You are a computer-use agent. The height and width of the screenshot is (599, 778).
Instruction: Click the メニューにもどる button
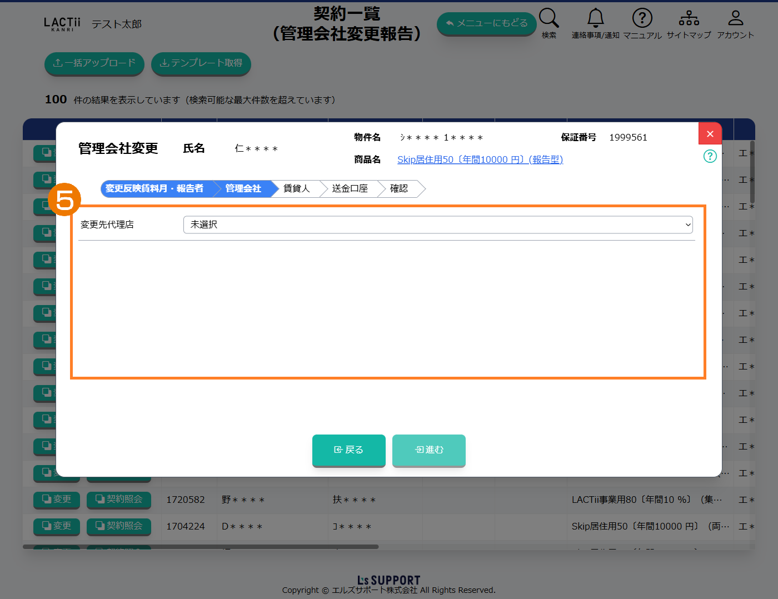pyautogui.click(x=486, y=23)
